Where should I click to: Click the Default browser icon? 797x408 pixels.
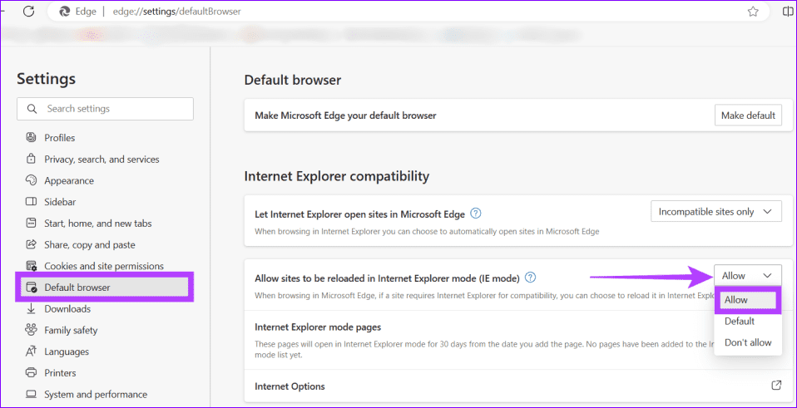click(31, 288)
